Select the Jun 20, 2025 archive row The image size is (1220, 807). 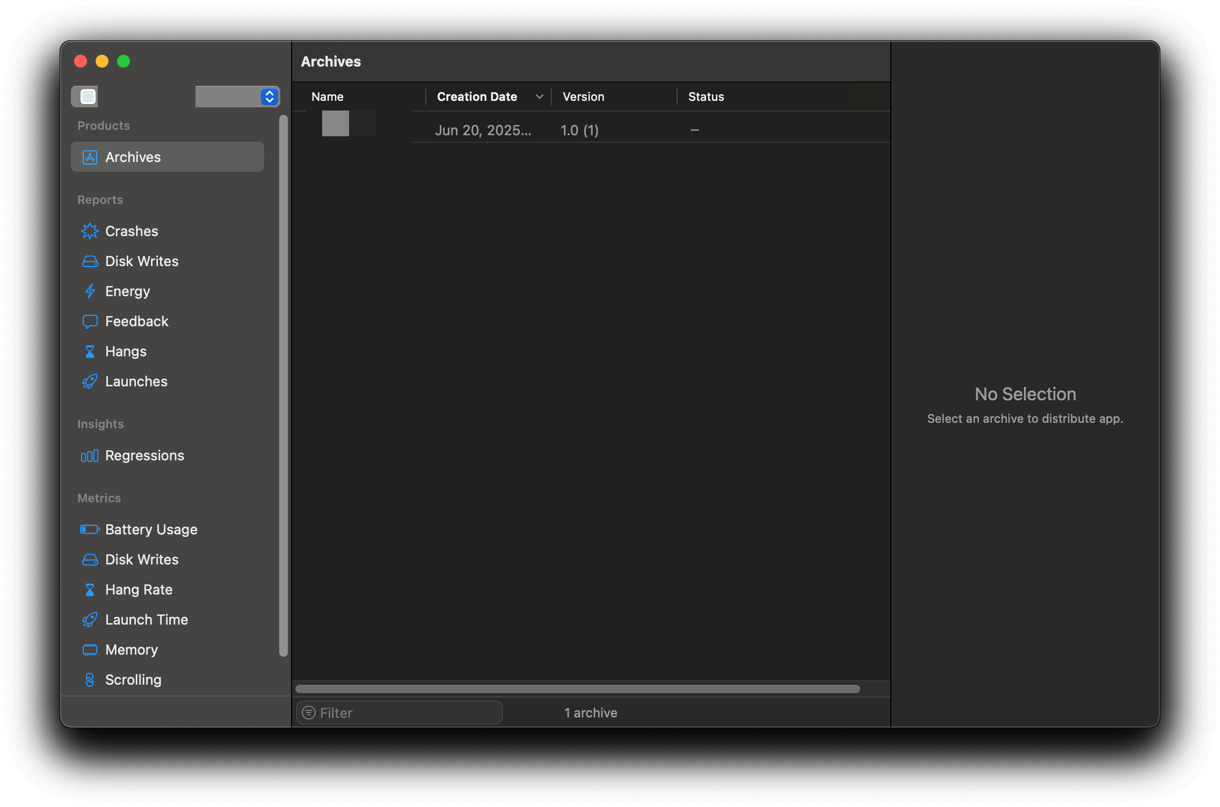coord(591,130)
